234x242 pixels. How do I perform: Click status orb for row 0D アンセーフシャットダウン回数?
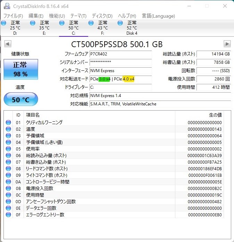coord(8,201)
